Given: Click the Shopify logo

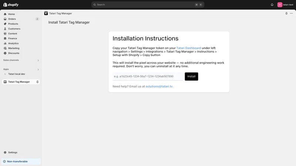Looking at the screenshot, I should tap(11, 4).
